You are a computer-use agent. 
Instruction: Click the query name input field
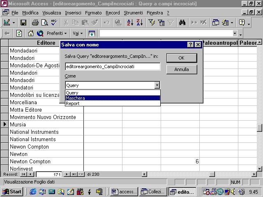point(113,66)
